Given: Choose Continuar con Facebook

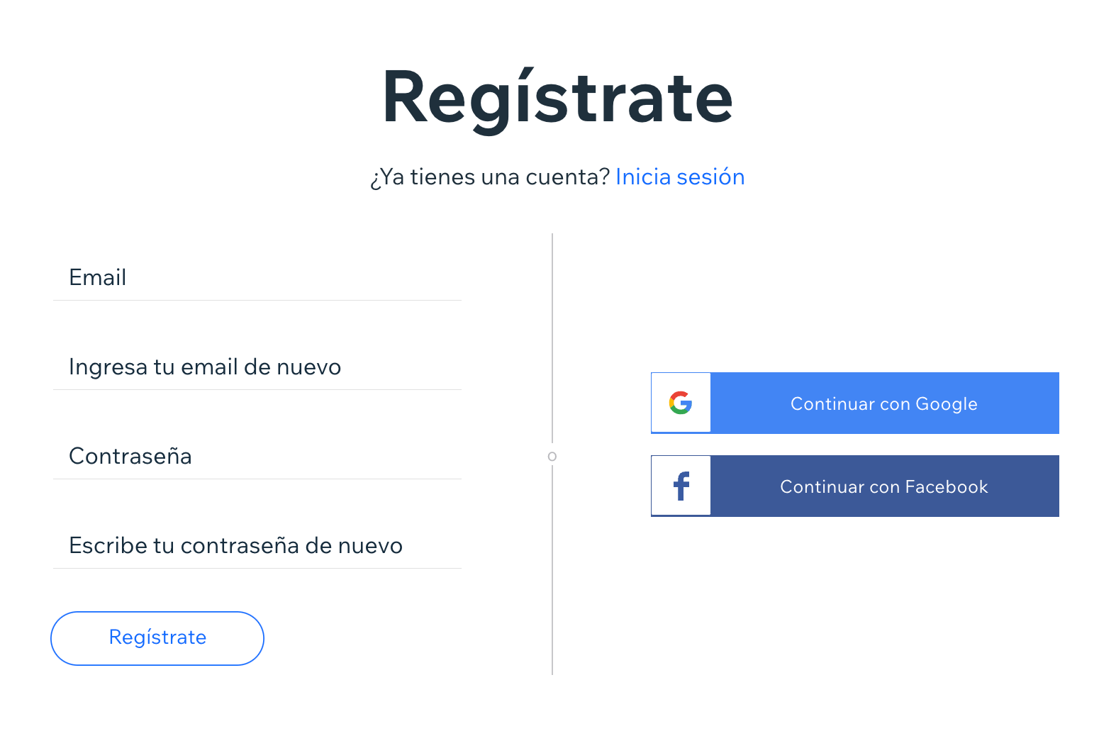Looking at the screenshot, I should tap(855, 486).
